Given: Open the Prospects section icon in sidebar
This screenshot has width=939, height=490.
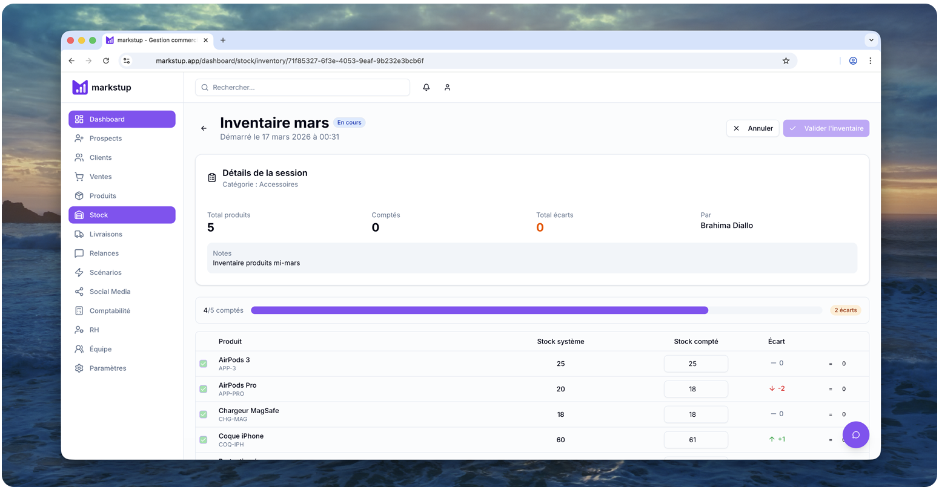Looking at the screenshot, I should pyautogui.click(x=81, y=138).
